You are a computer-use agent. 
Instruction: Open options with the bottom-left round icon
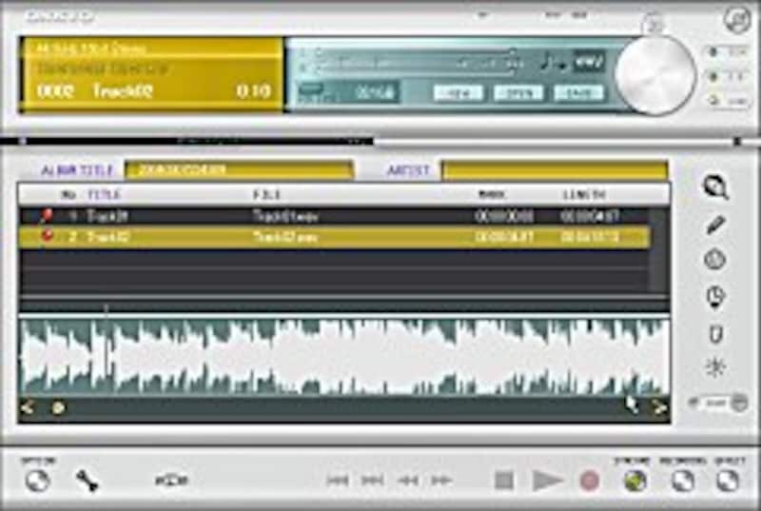pos(37,481)
